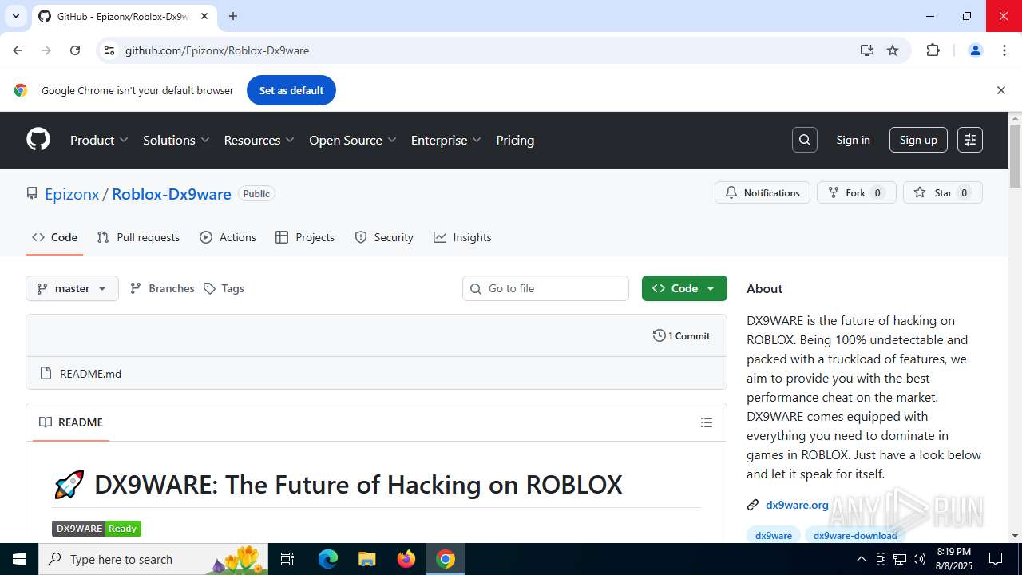Image resolution: width=1022 pixels, height=575 pixels.
Task: Click the Sign up button
Action: (x=918, y=140)
